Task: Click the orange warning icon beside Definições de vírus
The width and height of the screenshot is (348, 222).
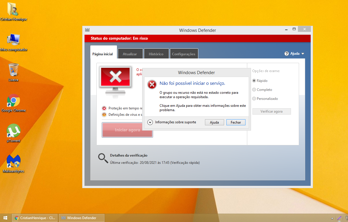Action: [x=104, y=114]
